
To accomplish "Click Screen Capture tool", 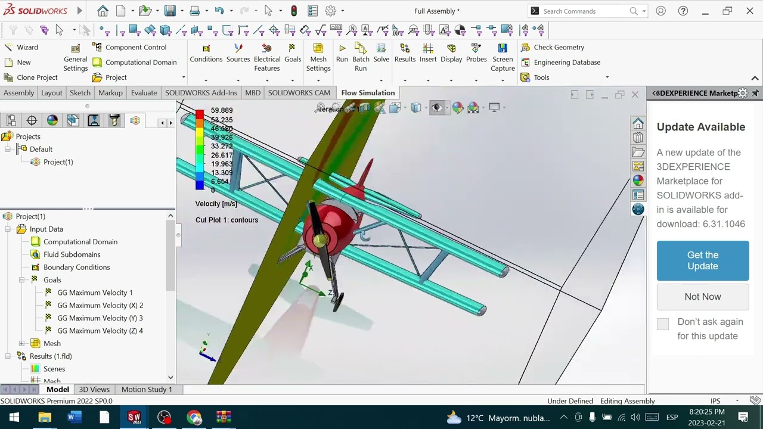I will tap(503, 58).
